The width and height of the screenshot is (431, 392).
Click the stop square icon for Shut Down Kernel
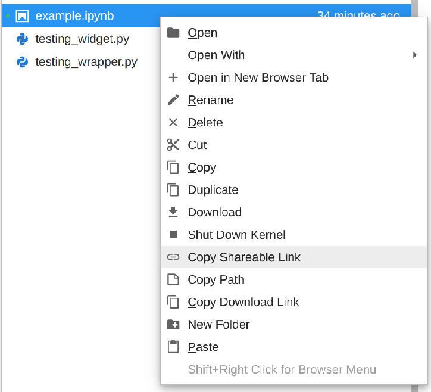click(x=173, y=235)
